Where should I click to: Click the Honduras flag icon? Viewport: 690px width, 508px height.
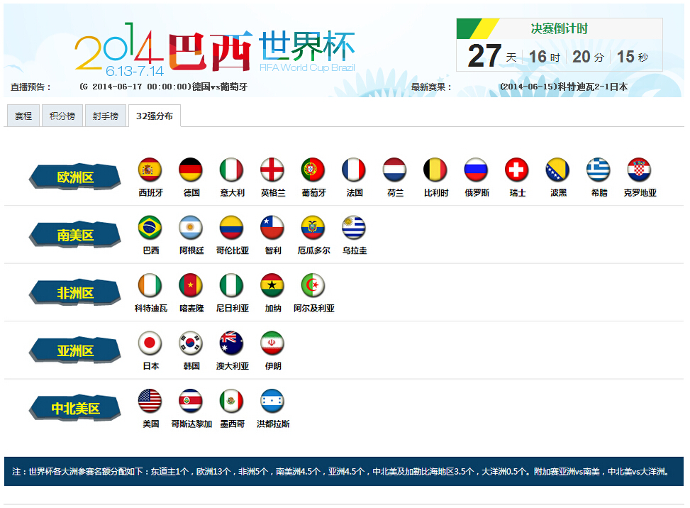coord(273,401)
